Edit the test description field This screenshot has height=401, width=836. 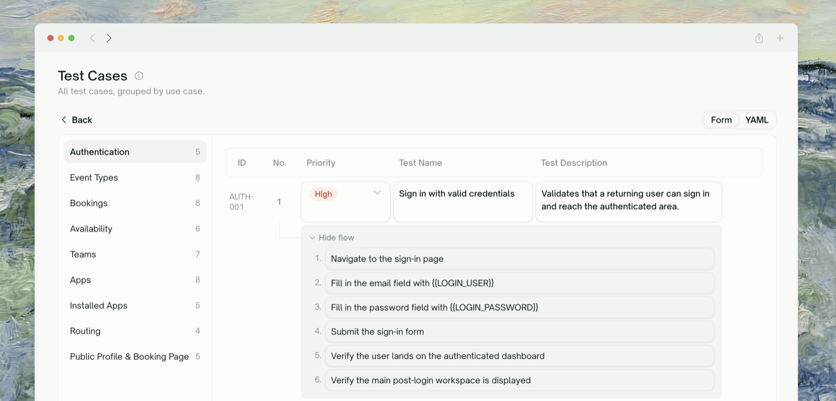point(629,201)
